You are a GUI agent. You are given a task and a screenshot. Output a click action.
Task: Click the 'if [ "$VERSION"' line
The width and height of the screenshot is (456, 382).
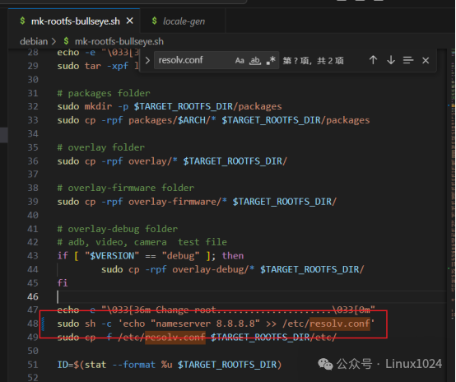click(x=151, y=256)
